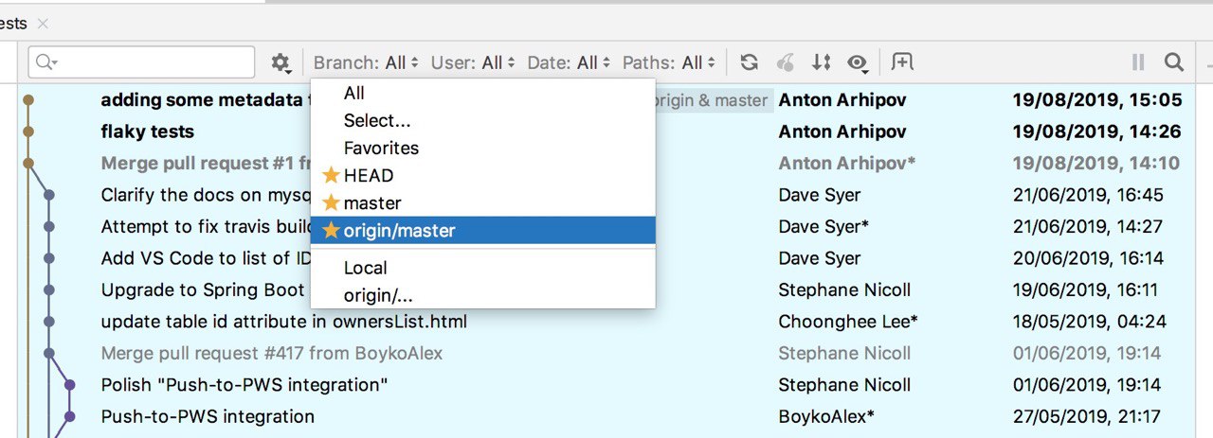
Task: Expand the Local branches submenu
Action: [365, 269]
